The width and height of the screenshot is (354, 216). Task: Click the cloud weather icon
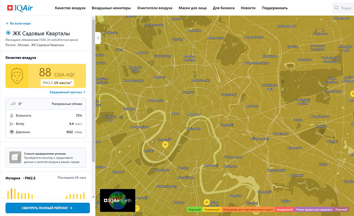click(x=13, y=104)
